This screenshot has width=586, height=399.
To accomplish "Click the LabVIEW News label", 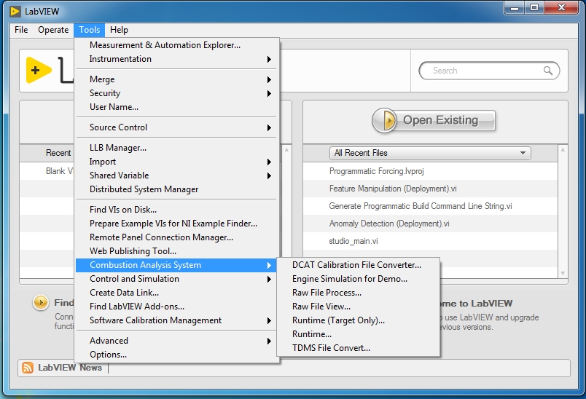I will [70, 368].
